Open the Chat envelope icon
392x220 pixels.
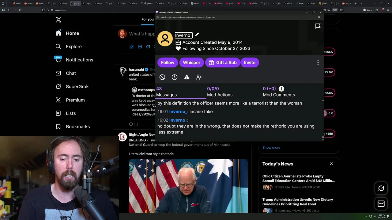coord(58,73)
